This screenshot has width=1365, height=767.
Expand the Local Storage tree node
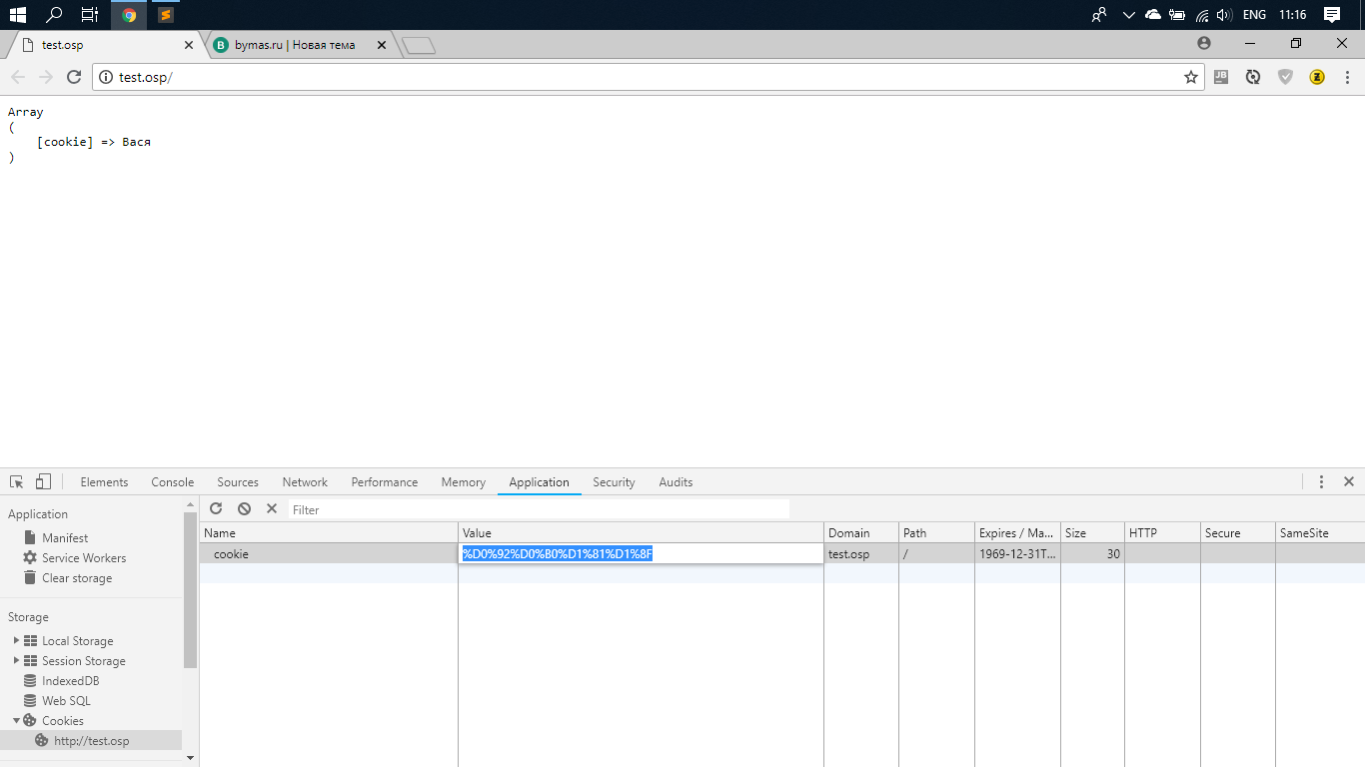pos(17,641)
